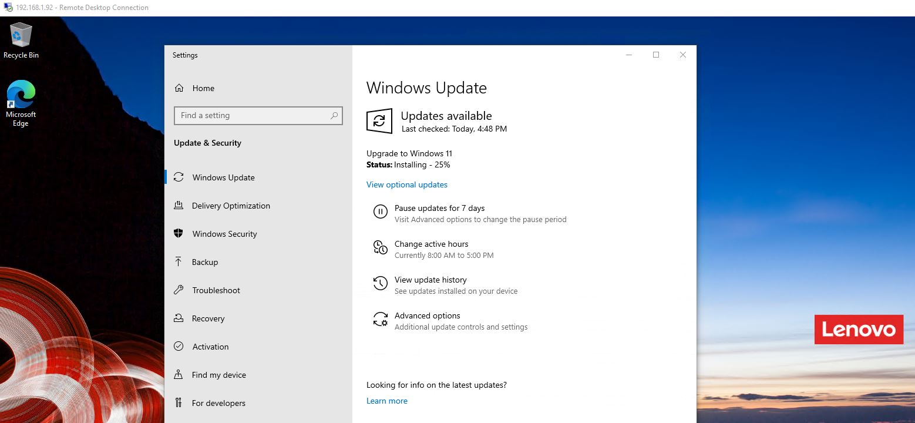
Task: Open the For developers section
Action: (x=218, y=403)
